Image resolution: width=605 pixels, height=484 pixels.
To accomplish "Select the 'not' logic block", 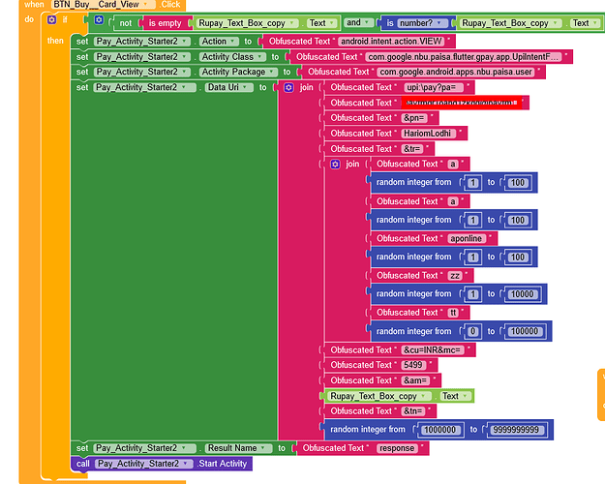I will click(x=126, y=23).
